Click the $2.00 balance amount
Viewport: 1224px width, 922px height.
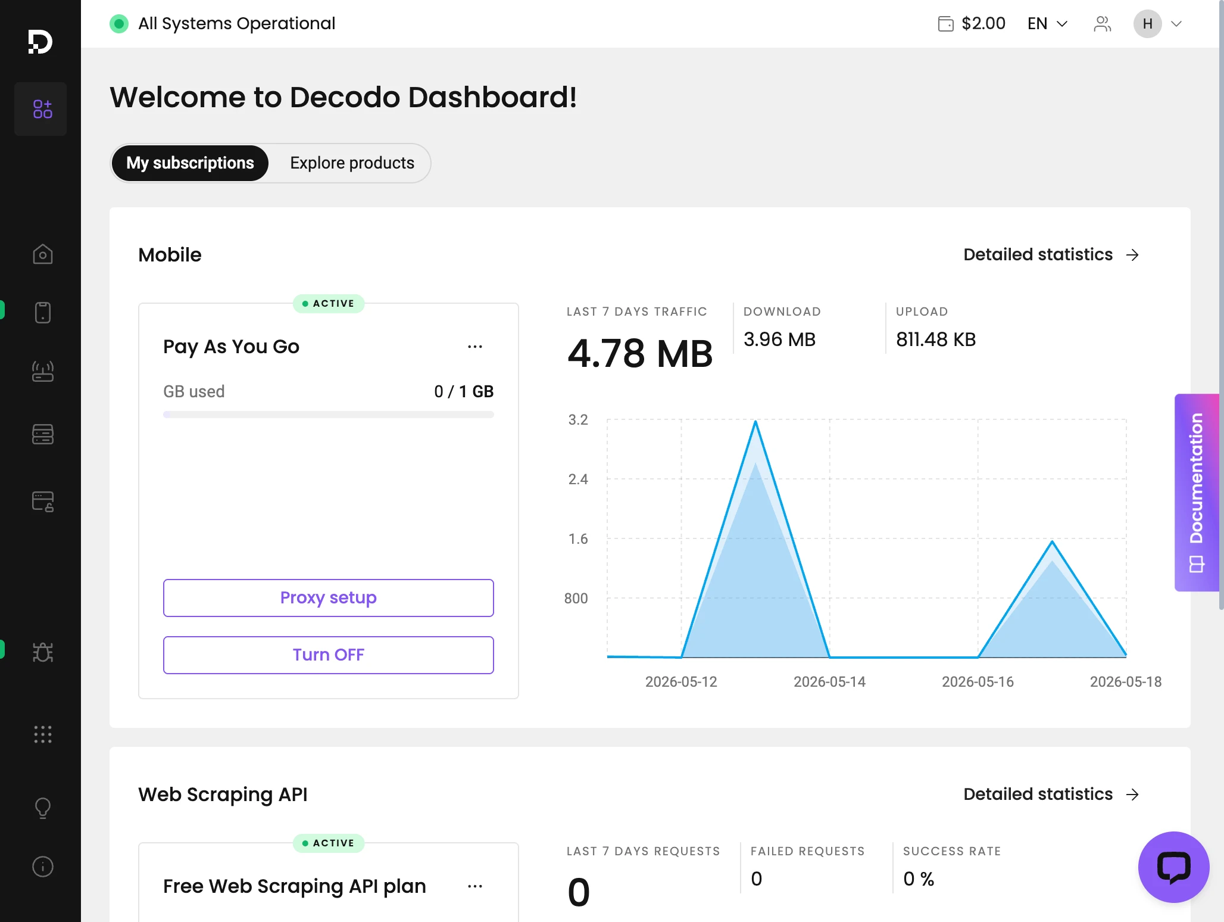[983, 24]
